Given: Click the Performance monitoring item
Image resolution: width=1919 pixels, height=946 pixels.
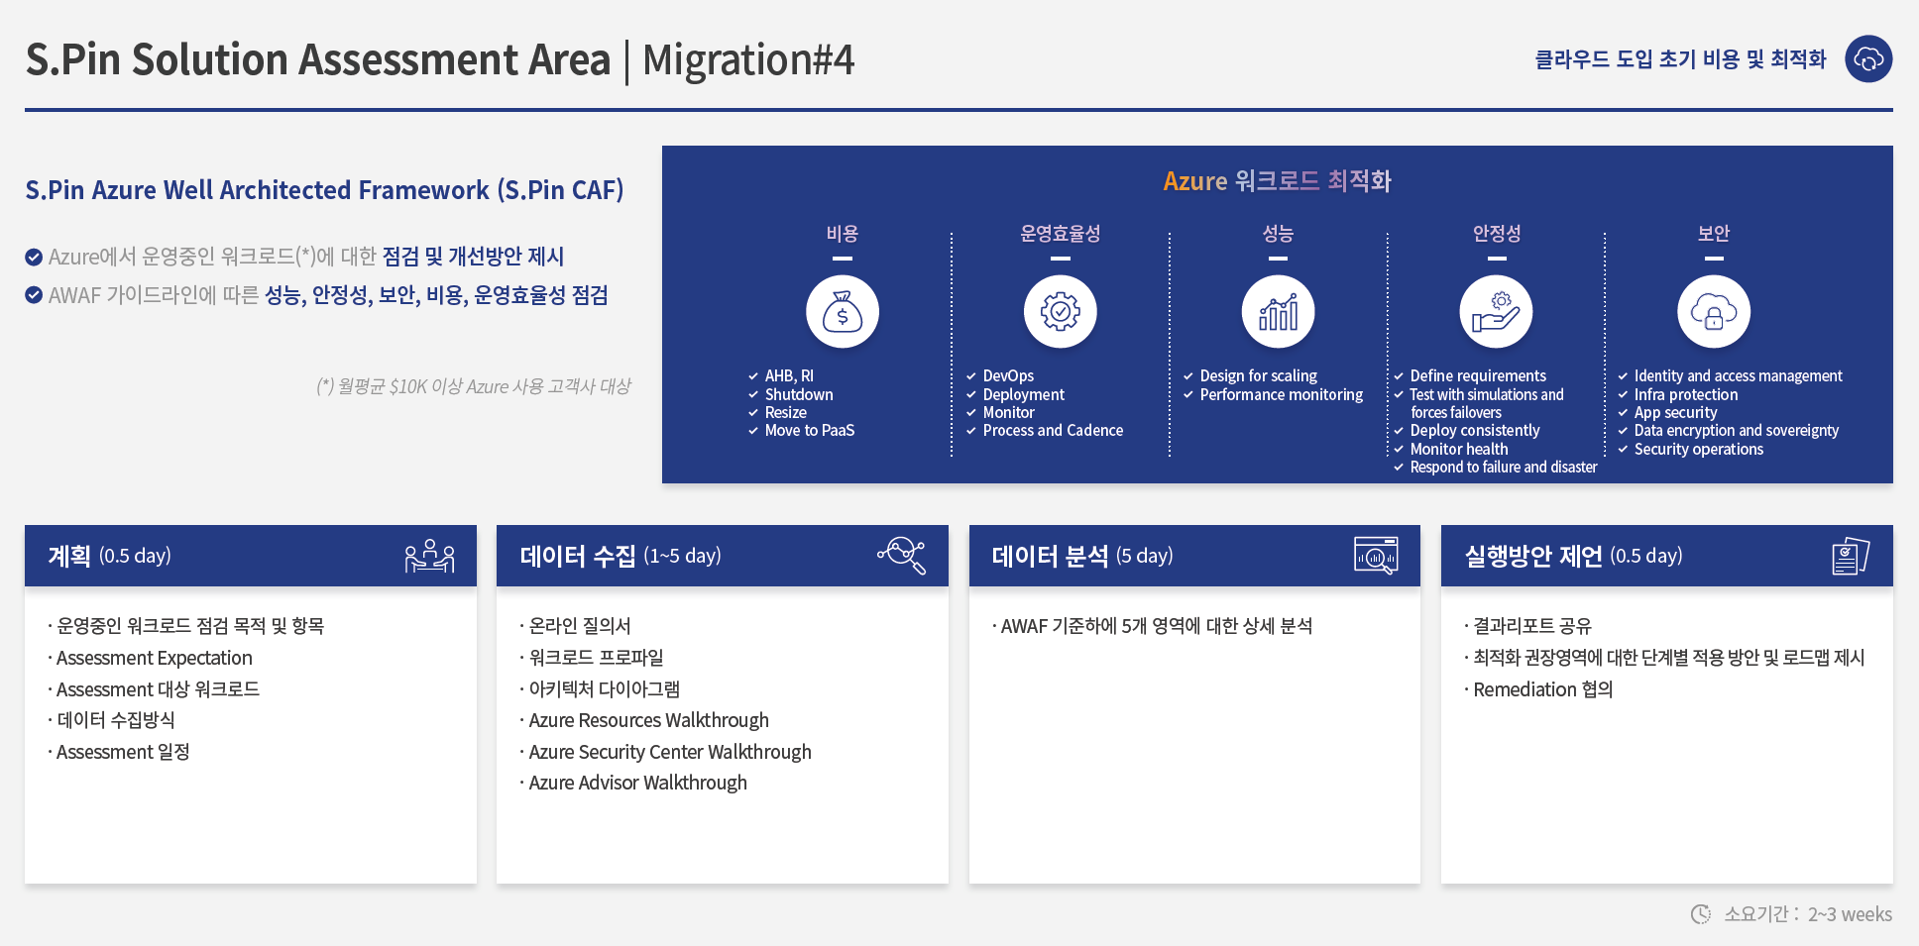Looking at the screenshot, I should (x=1282, y=394).
